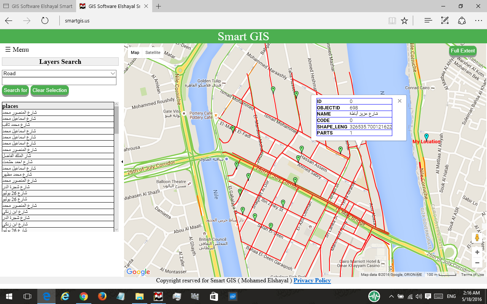The image size is (487, 304).
Task: Open a new browser tab
Action: pyautogui.click(x=158, y=6)
